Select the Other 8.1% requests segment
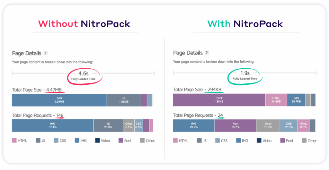This screenshot has width=329, height=170. pyautogui.click(x=129, y=126)
